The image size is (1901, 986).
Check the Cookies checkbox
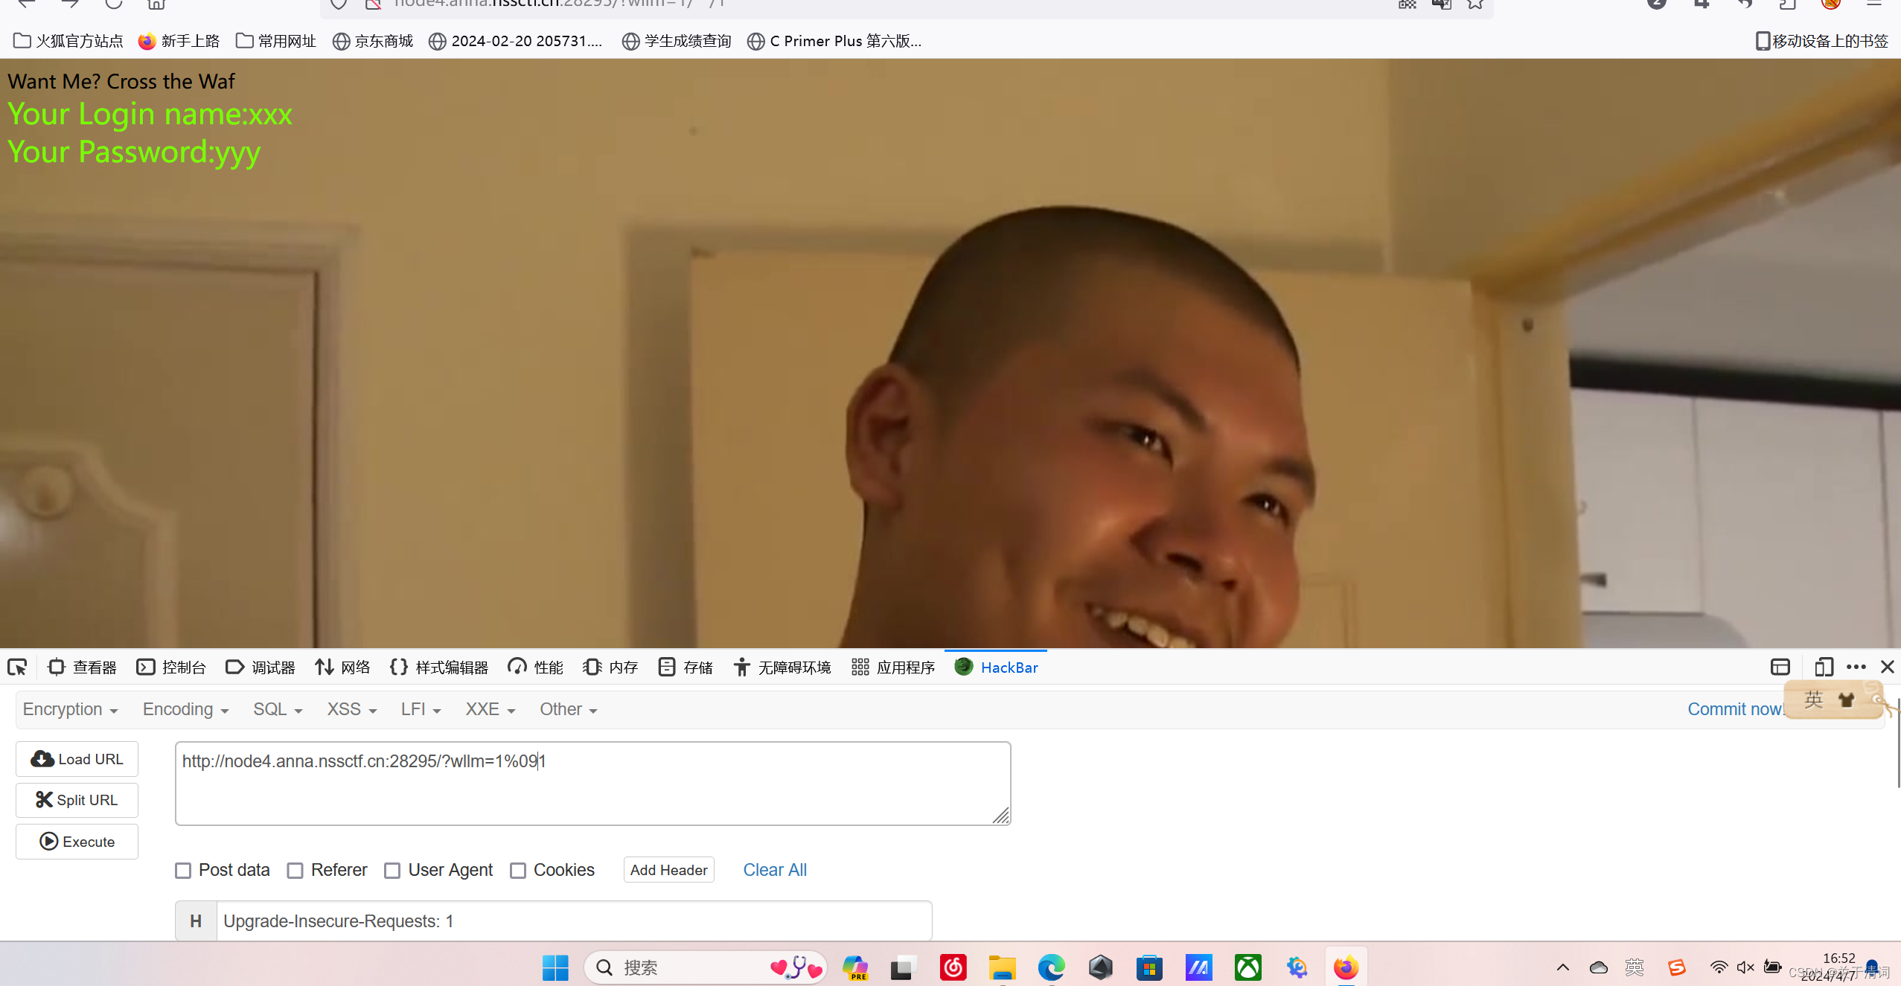pos(518,870)
